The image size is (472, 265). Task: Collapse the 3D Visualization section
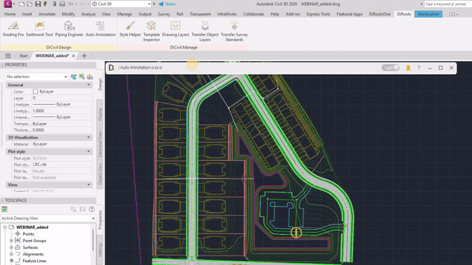88,137
